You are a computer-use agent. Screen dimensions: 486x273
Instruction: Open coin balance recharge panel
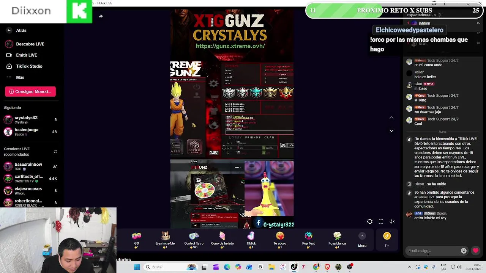387,240
